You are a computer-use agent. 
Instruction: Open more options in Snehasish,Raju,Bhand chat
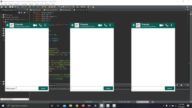pos(171,25)
